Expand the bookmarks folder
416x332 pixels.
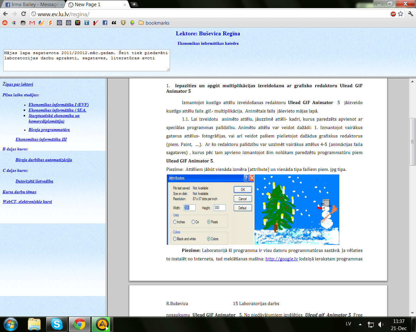click(x=154, y=23)
